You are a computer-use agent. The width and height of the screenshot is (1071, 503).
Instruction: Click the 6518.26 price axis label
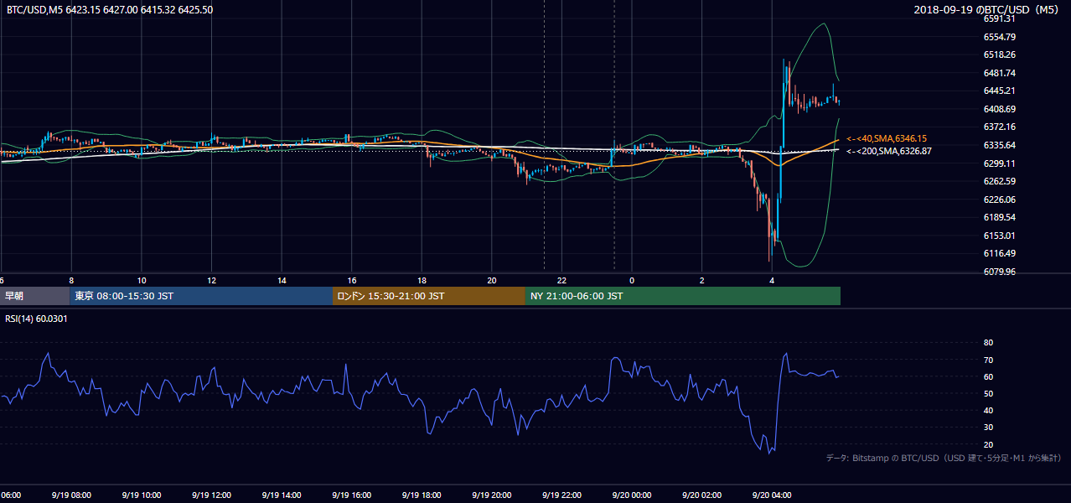[x=1000, y=54]
